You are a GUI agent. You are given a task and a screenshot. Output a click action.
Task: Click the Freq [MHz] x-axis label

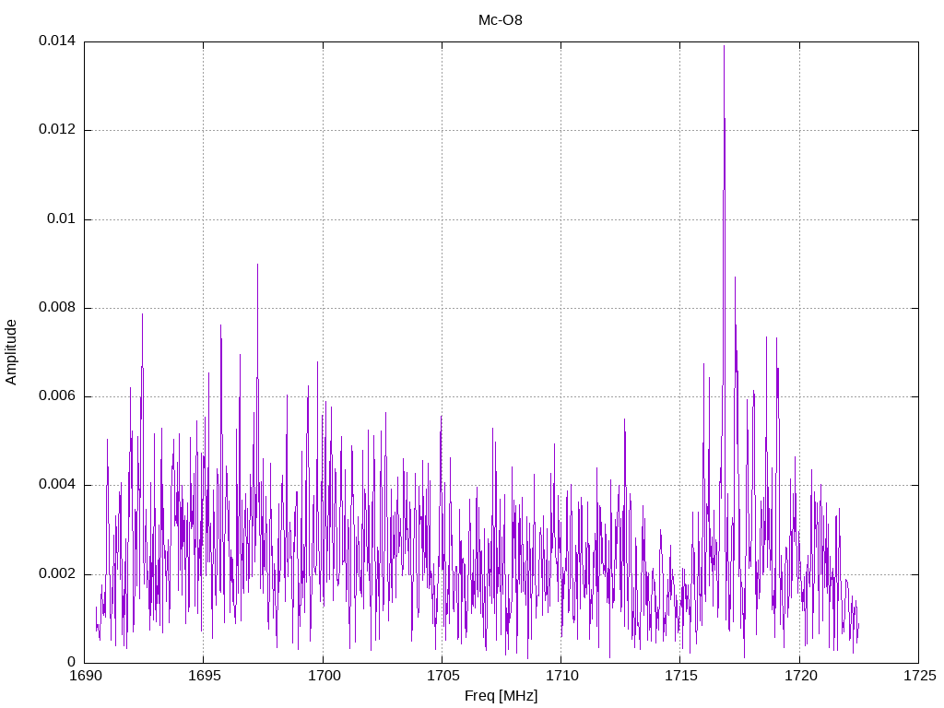click(501, 696)
